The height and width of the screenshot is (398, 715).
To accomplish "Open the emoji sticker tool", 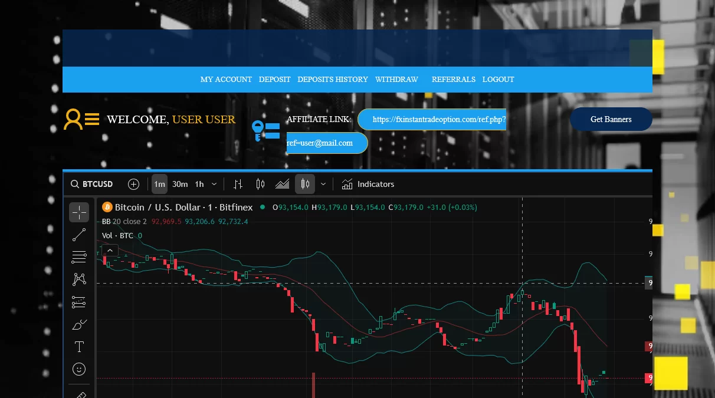I will (x=79, y=369).
